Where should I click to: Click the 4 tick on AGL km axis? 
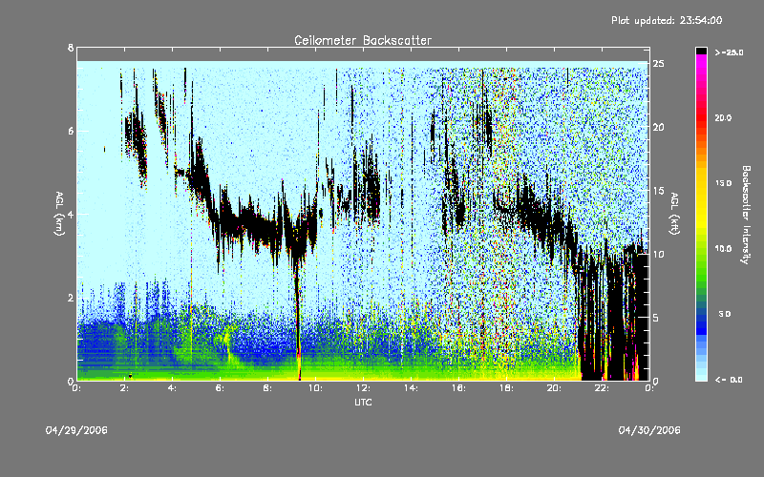tap(71, 214)
